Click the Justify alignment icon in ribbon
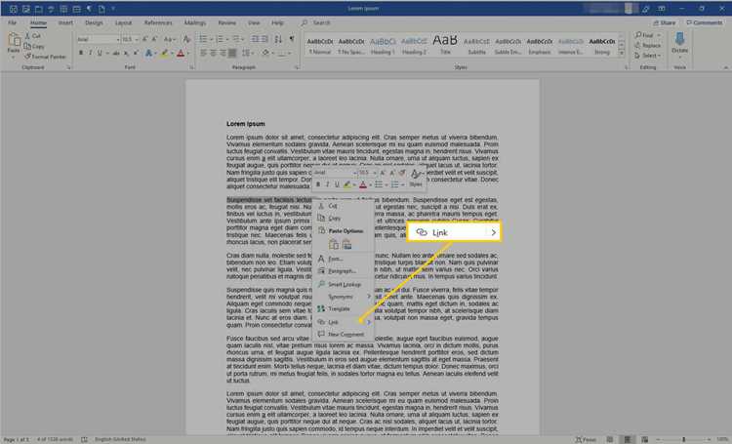This screenshot has width=732, height=444. [232, 54]
